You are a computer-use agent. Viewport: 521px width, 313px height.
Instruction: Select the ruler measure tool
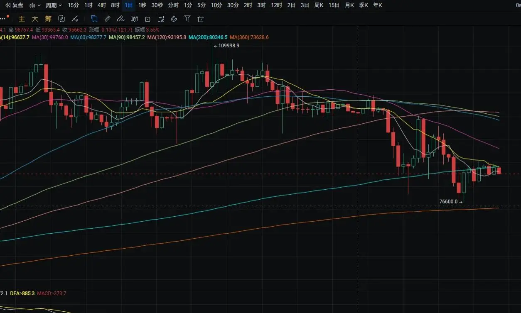point(107,19)
